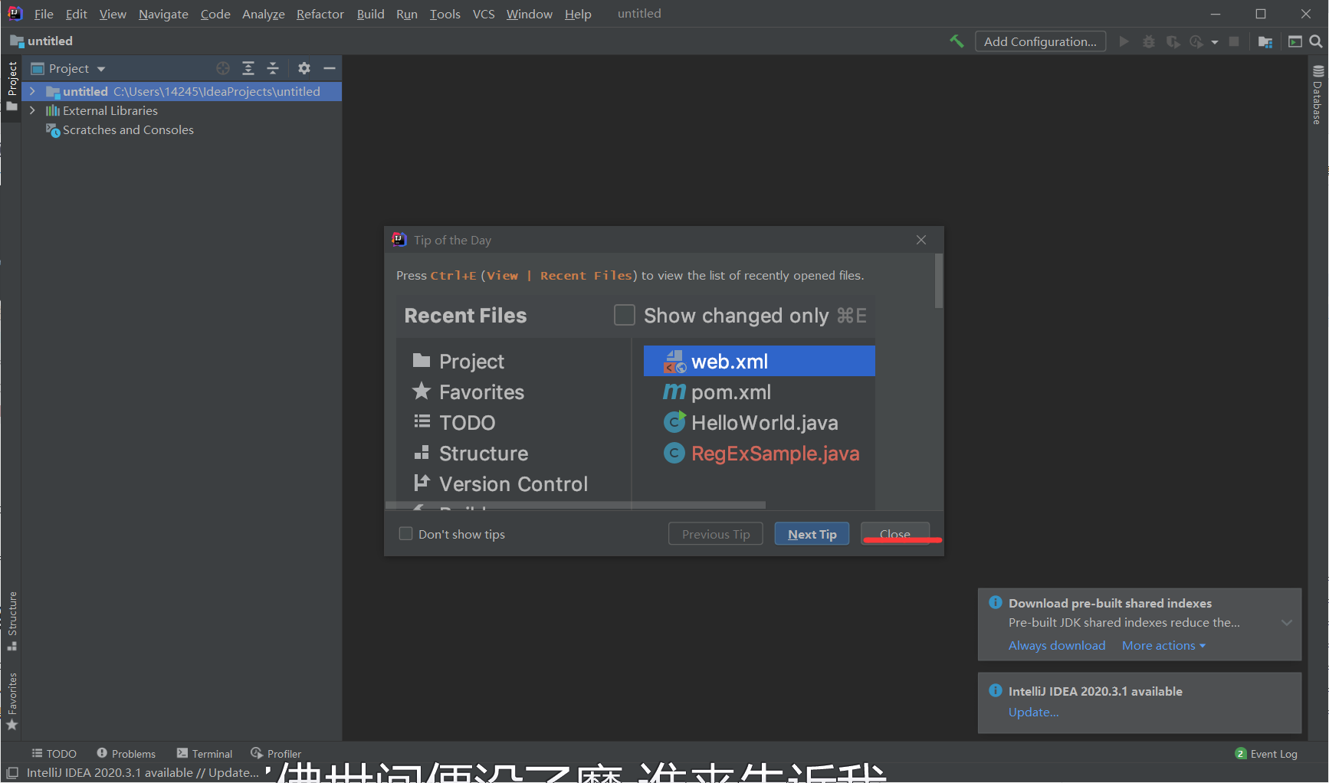This screenshot has height=783, width=1329.
Task: Open the Refactor menu
Action: pyautogui.click(x=320, y=14)
